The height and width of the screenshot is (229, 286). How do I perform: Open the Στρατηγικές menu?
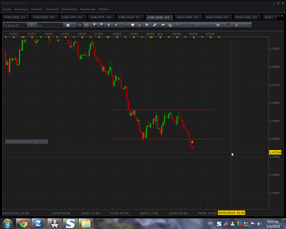(87, 9)
